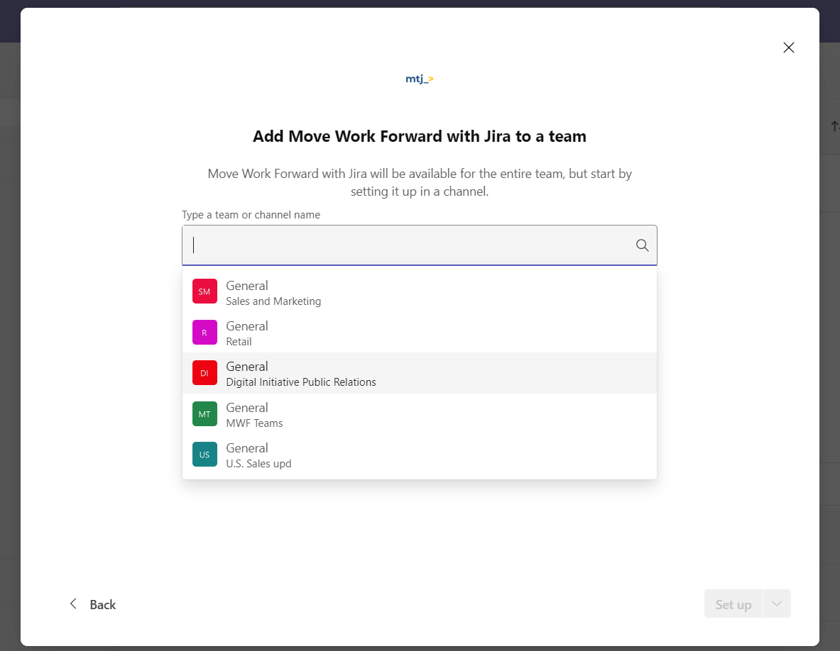Select the green MT avatar for MWF Teams
840x651 pixels.
(204, 413)
